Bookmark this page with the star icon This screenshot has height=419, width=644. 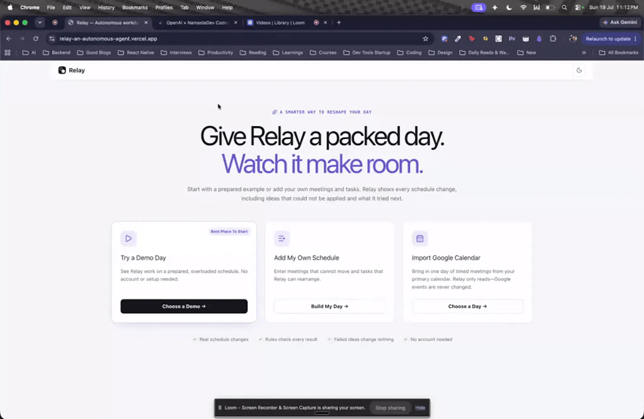pos(425,39)
